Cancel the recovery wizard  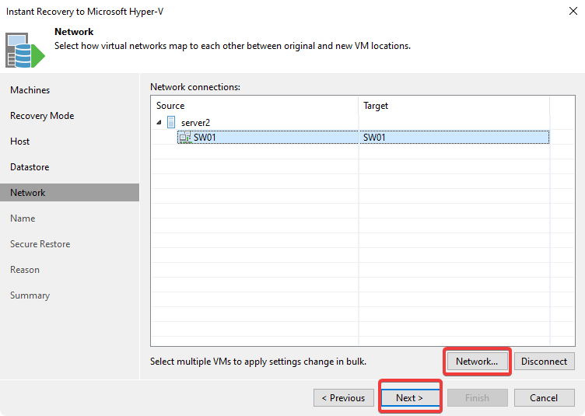[544, 397]
